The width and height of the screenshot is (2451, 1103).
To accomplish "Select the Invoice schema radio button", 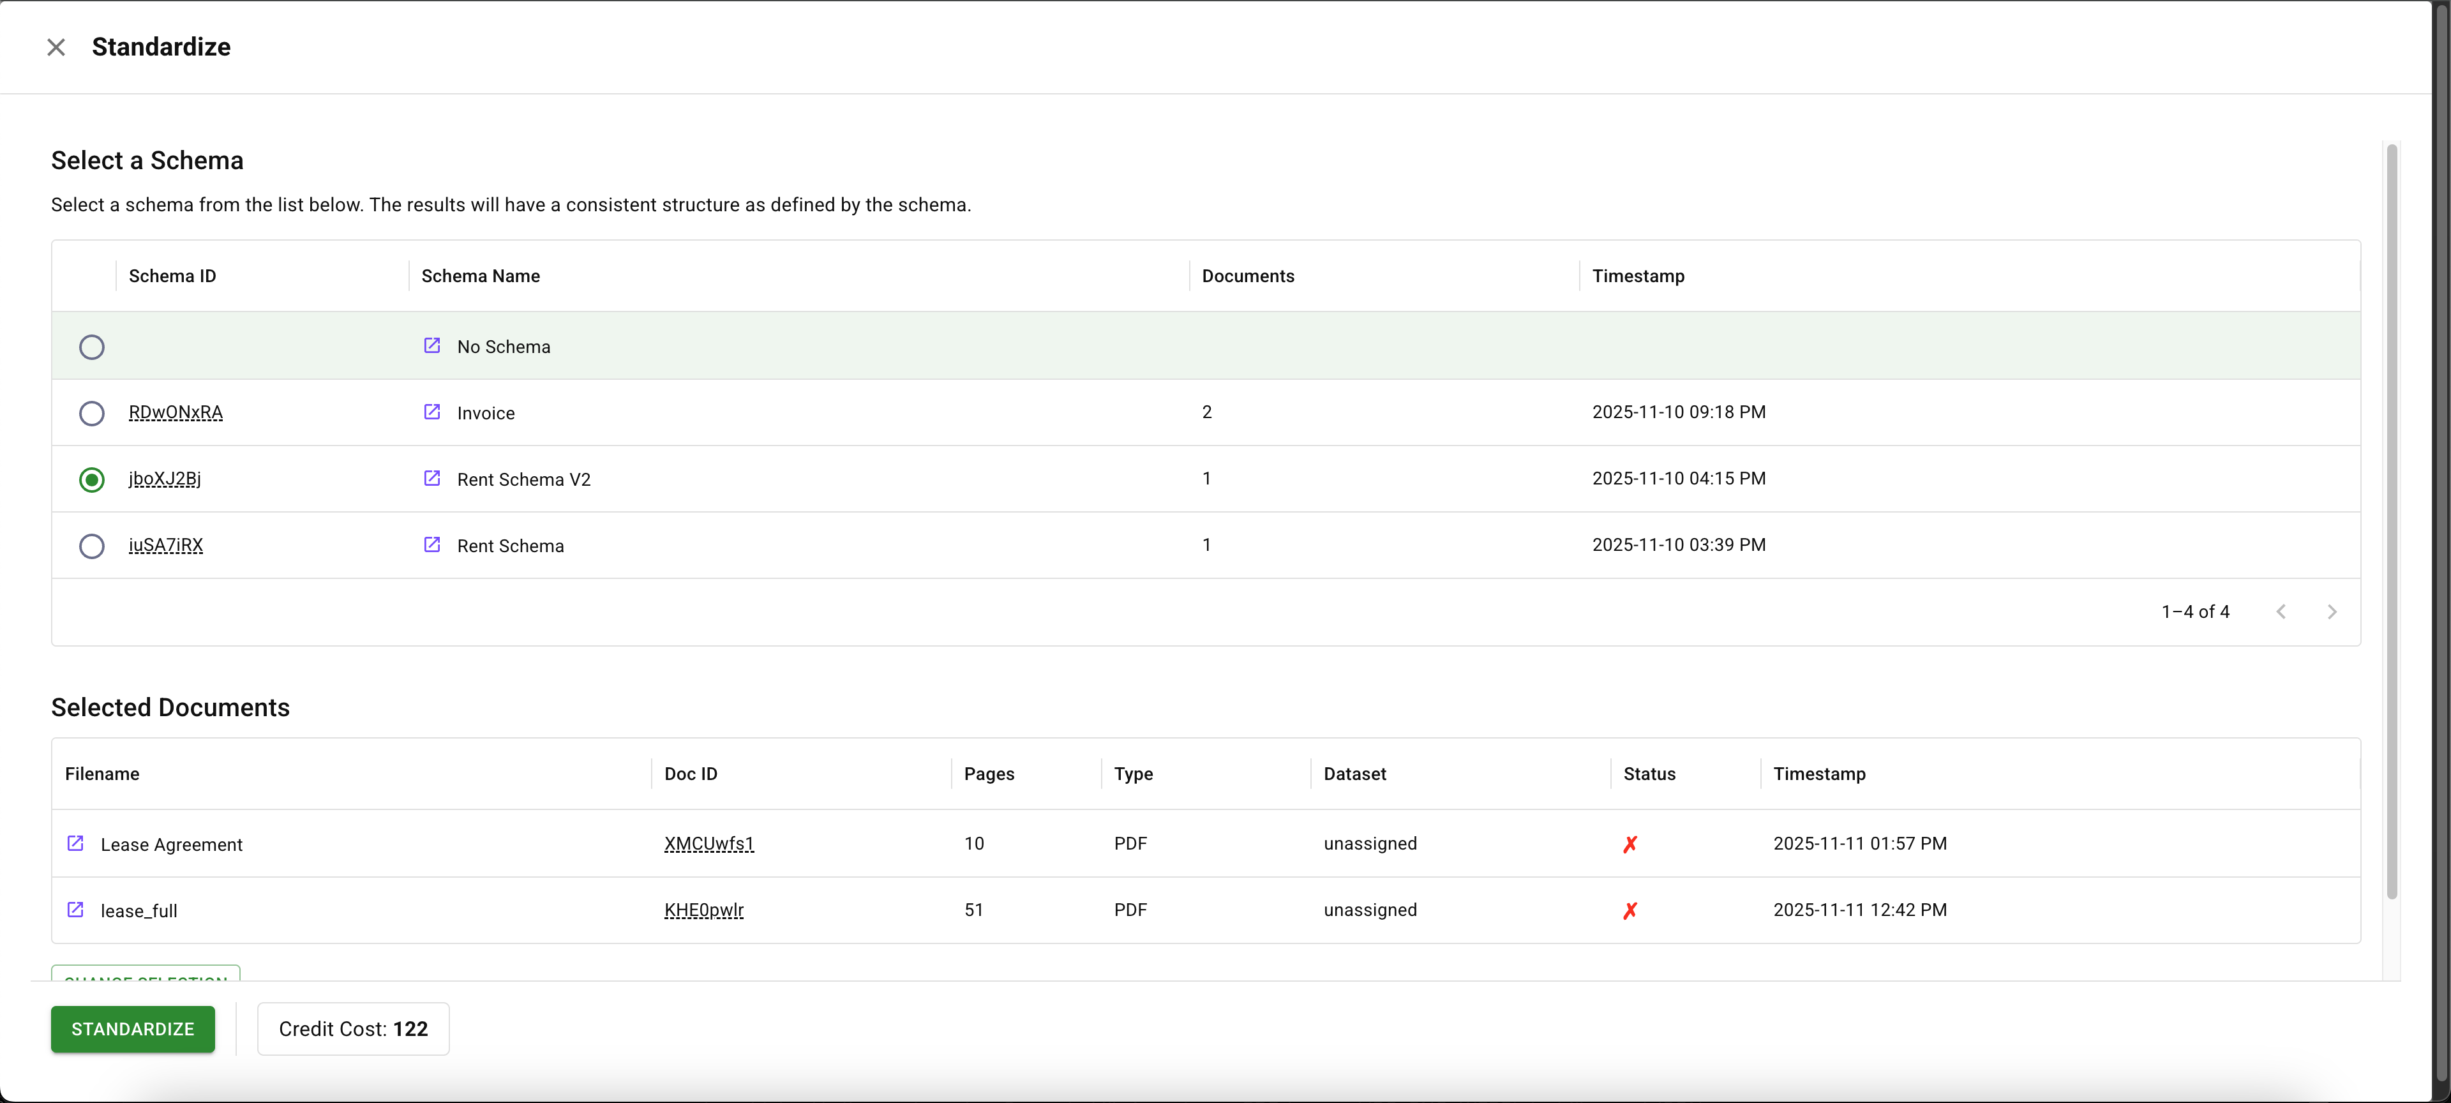I will tap(91, 413).
